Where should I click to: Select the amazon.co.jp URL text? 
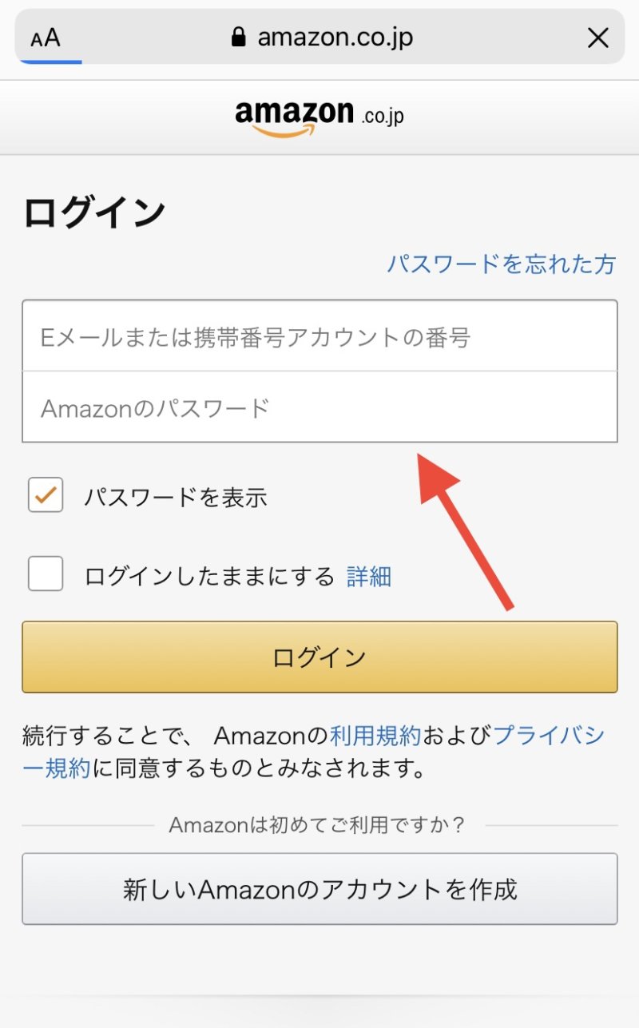pos(335,38)
